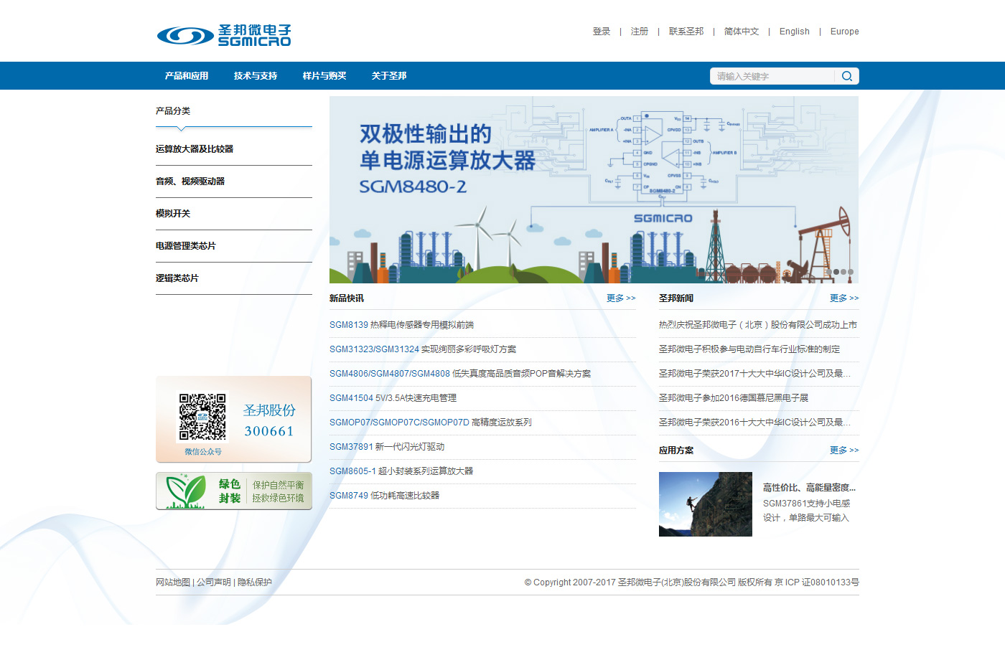Switch language to 简体中文
Screen dimensions: 1005x670
point(742,32)
